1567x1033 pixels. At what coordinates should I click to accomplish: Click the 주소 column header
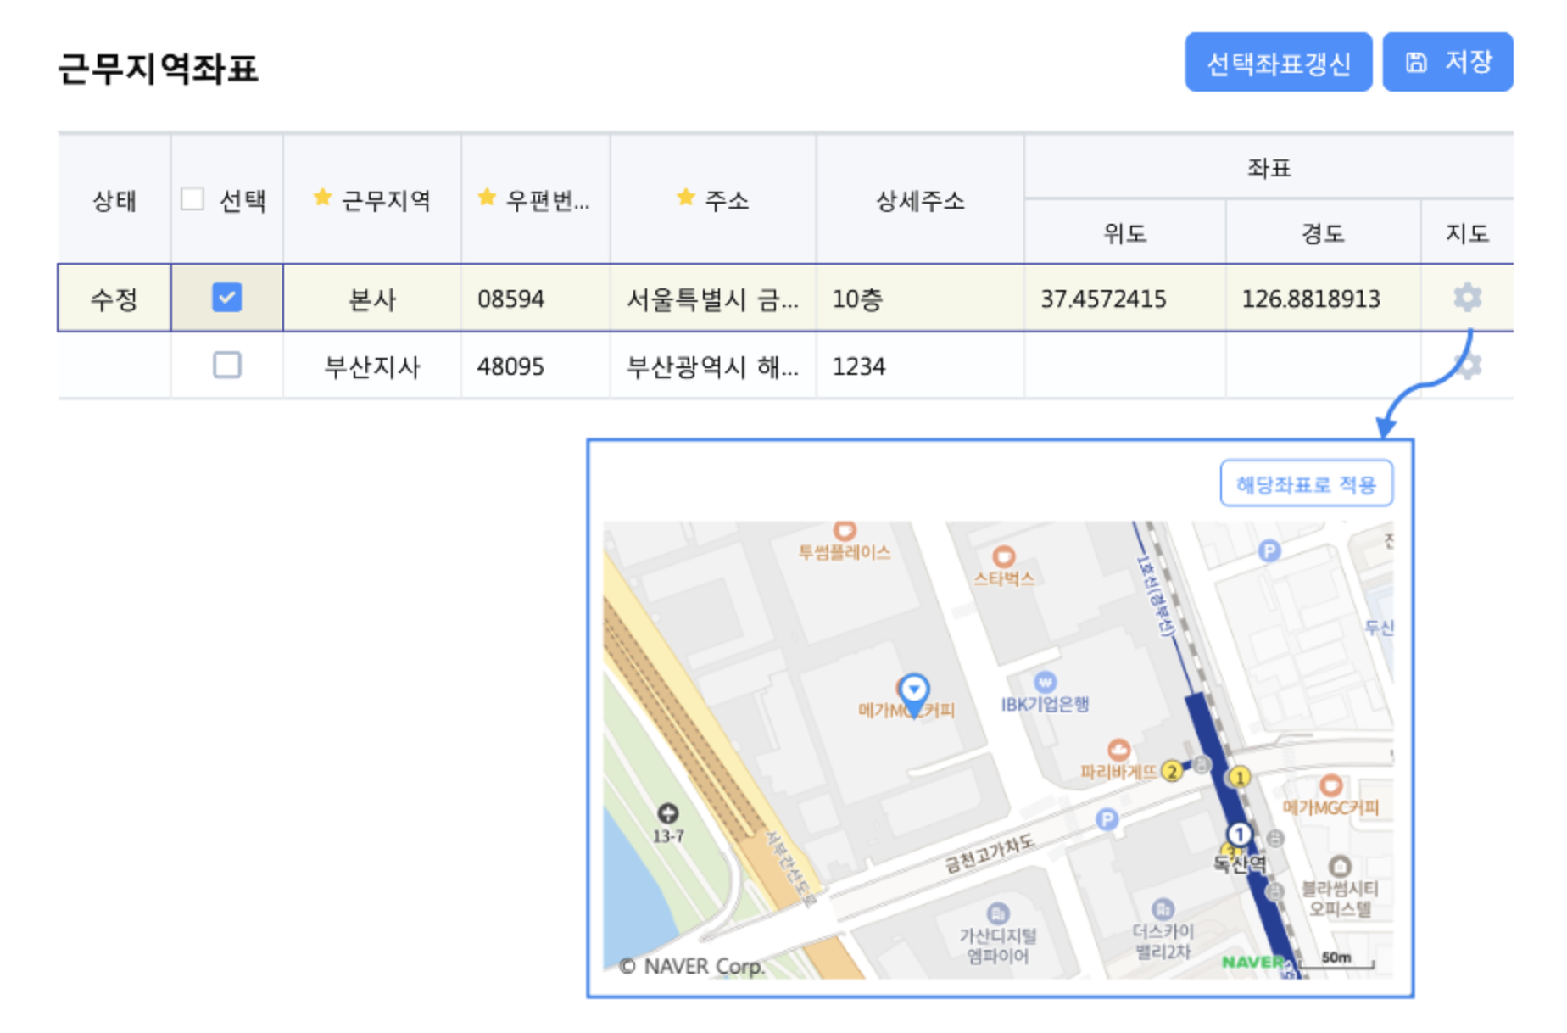tap(713, 200)
